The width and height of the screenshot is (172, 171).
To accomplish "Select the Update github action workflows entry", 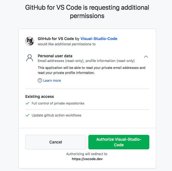I will [x=57, y=115].
